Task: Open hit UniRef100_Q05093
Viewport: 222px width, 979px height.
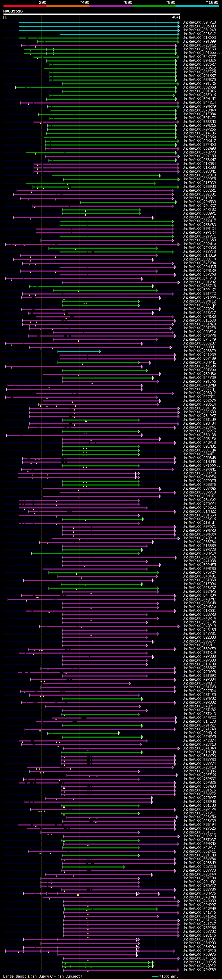Action: coord(199,26)
